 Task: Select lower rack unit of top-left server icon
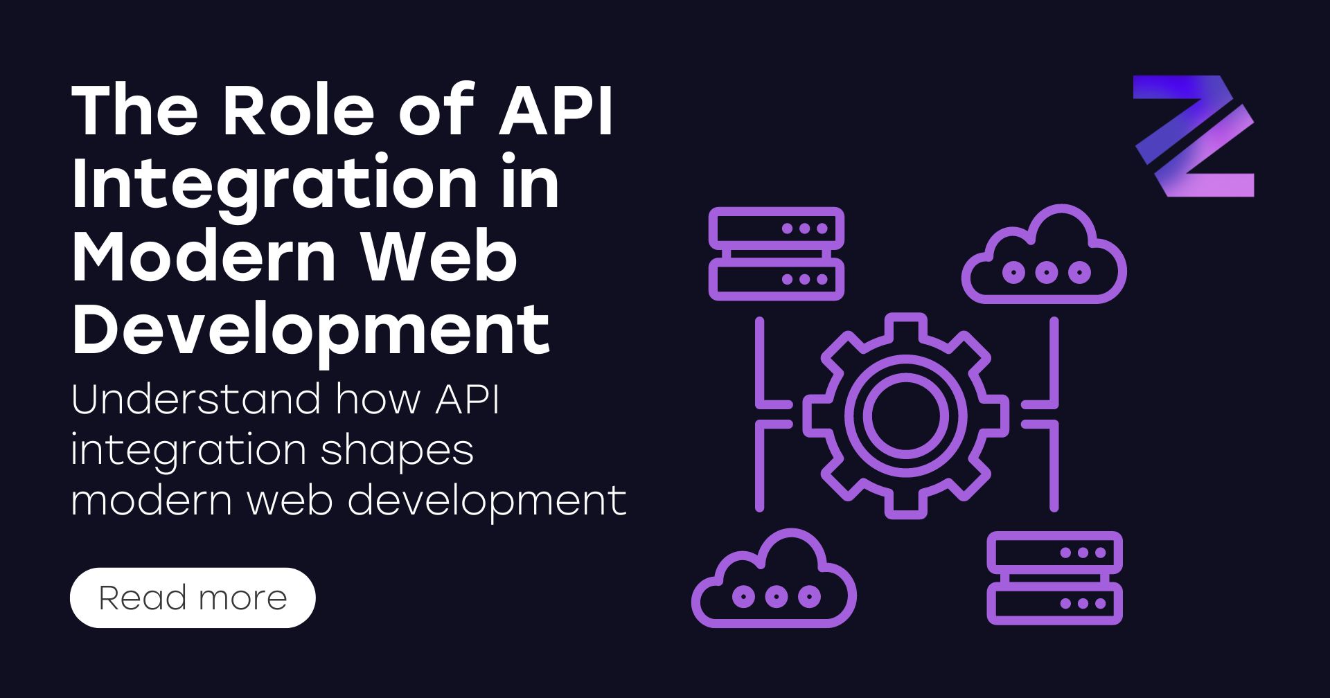(776, 280)
